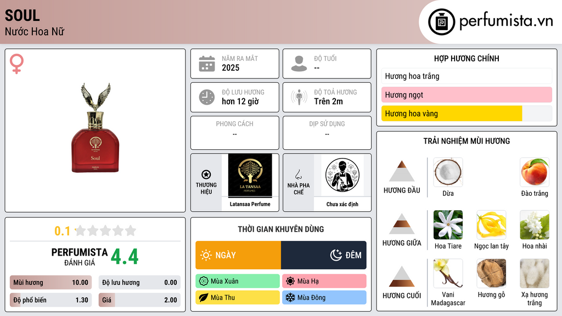Click the clock icon for longevity
The image size is (562, 316).
pos(207,97)
